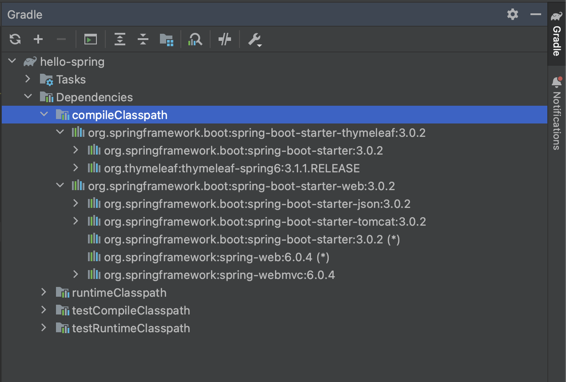566x382 pixels.
Task: Click library icon of thymeleaf-spring6
Action: [x=94, y=168]
